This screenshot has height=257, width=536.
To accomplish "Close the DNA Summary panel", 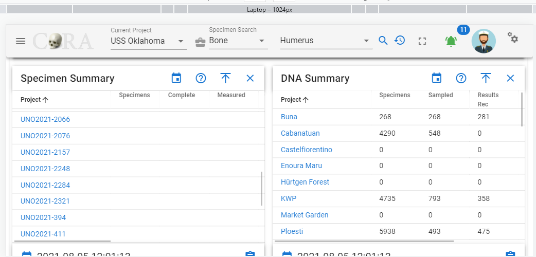I will point(510,78).
